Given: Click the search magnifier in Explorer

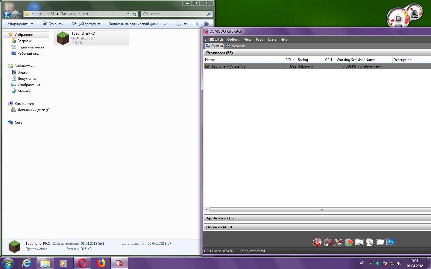Looking at the screenshot, I should tap(209, 14).
